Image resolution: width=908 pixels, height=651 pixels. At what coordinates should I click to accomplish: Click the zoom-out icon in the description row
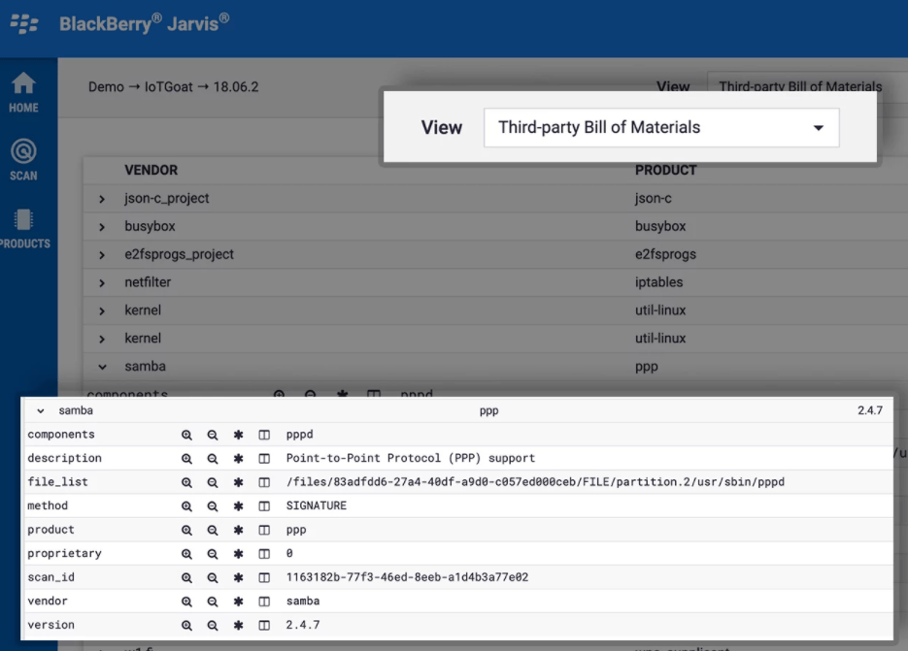[x=213, y=458]
